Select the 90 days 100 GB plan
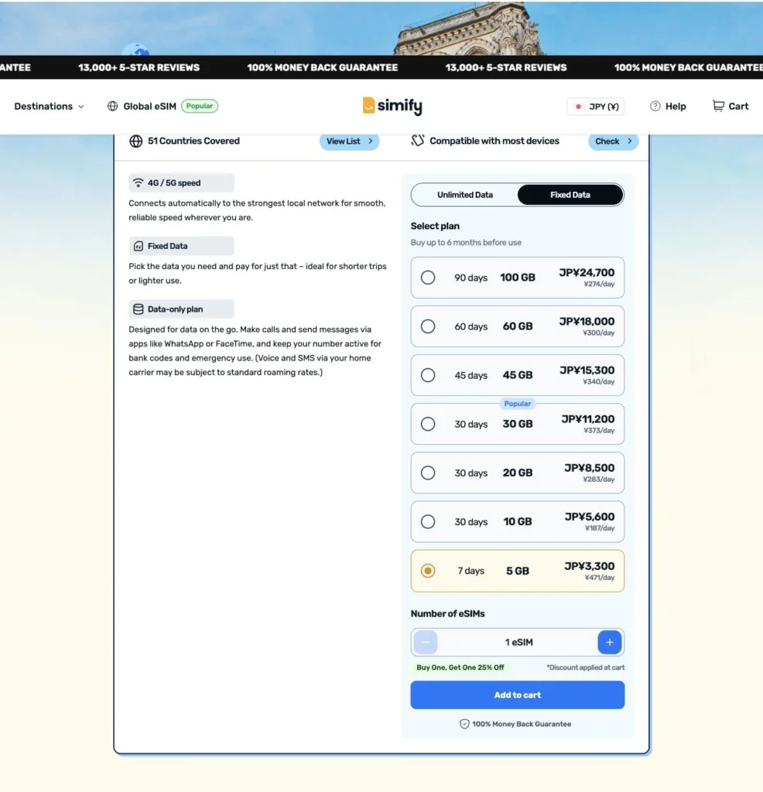The width and height of the screenshot is (763, 792). click(518, 278)
